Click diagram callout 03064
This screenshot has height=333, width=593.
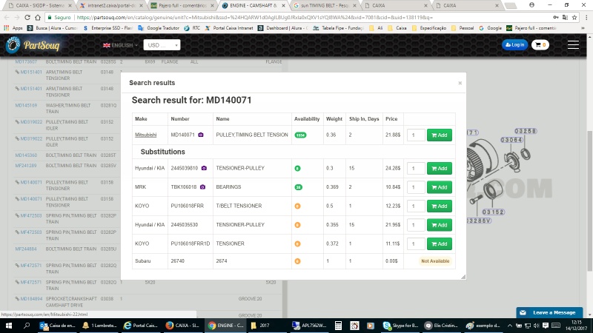(511, 140)
